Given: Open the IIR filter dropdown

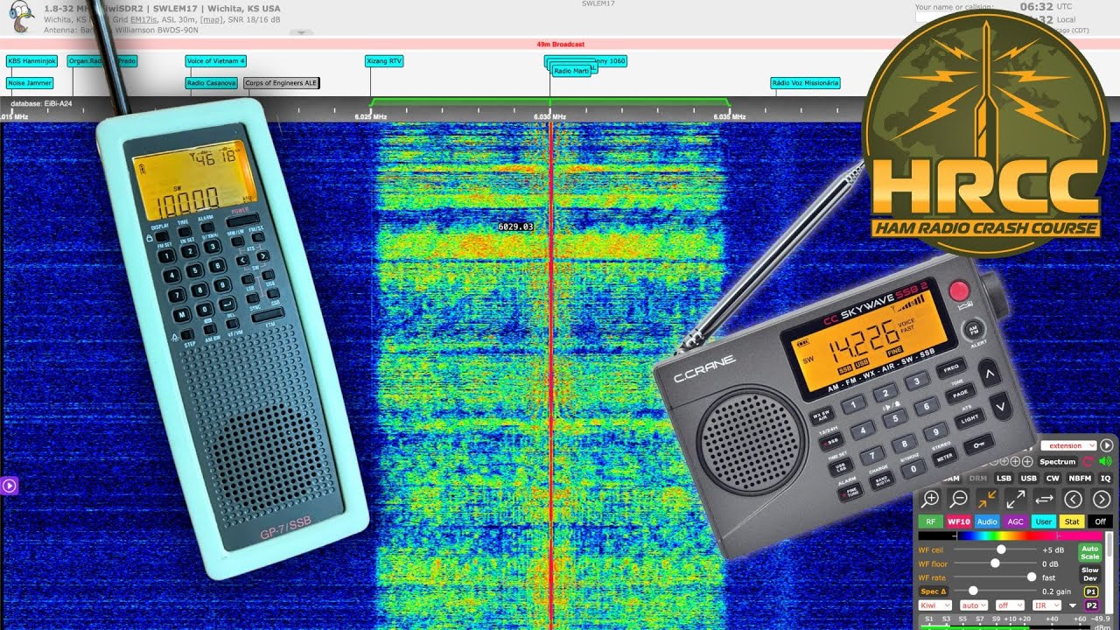Looking at the screenshot, I should point(1046,605).
